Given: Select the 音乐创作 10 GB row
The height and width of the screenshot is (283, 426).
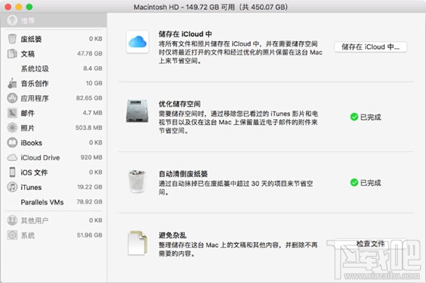Looking at the screenshot, I should pyautogui.click(x=54, y=83).
